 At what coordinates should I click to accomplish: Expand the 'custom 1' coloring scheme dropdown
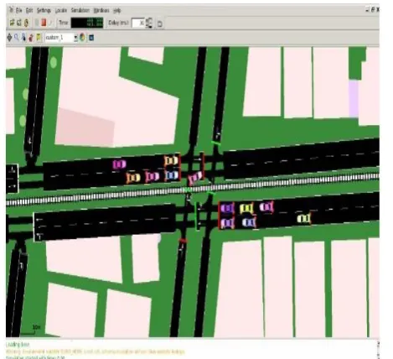click(75, 38)
